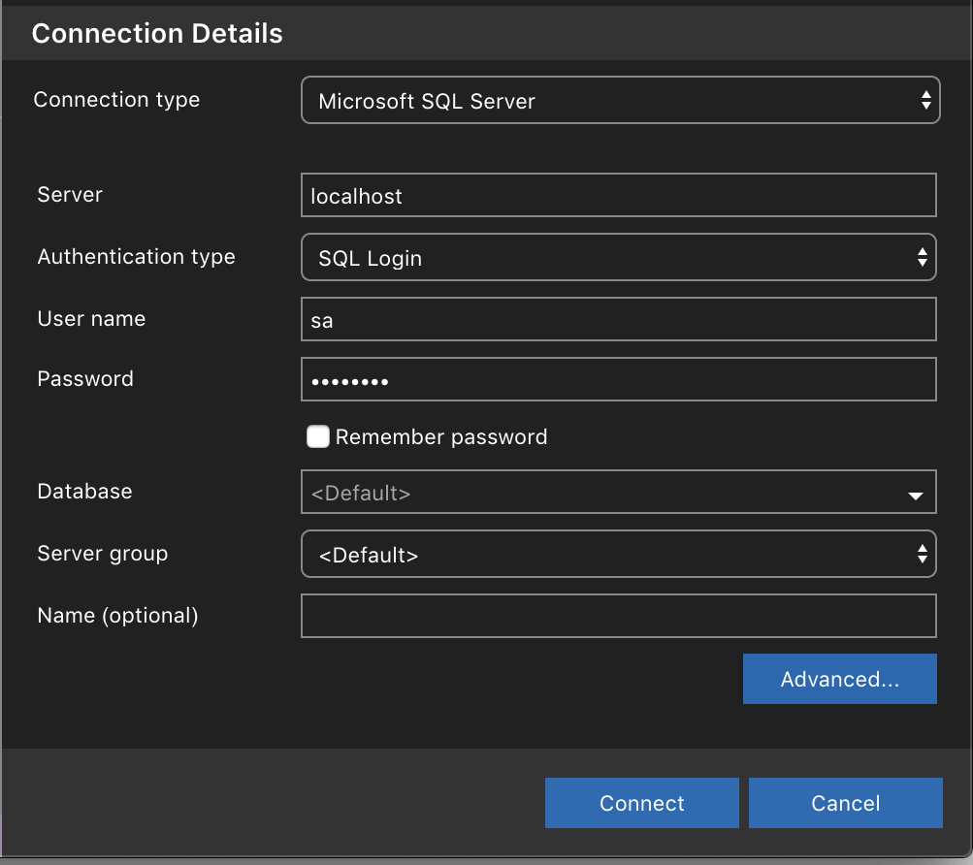The image size is (973, 865).
Task: Click the Connection type label
Action: pos(116,100)
